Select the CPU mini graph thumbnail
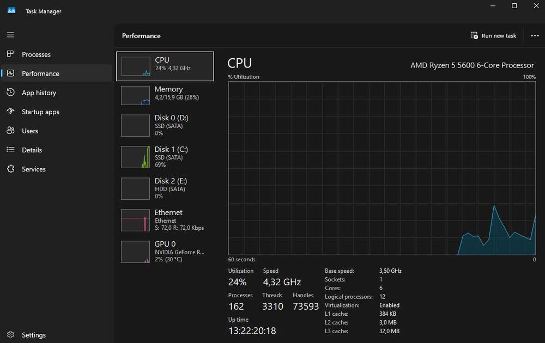545x343 pixels. (136, 66)
